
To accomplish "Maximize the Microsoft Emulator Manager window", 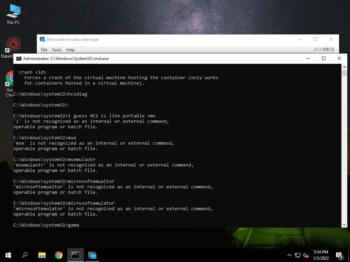I will 315,40.
